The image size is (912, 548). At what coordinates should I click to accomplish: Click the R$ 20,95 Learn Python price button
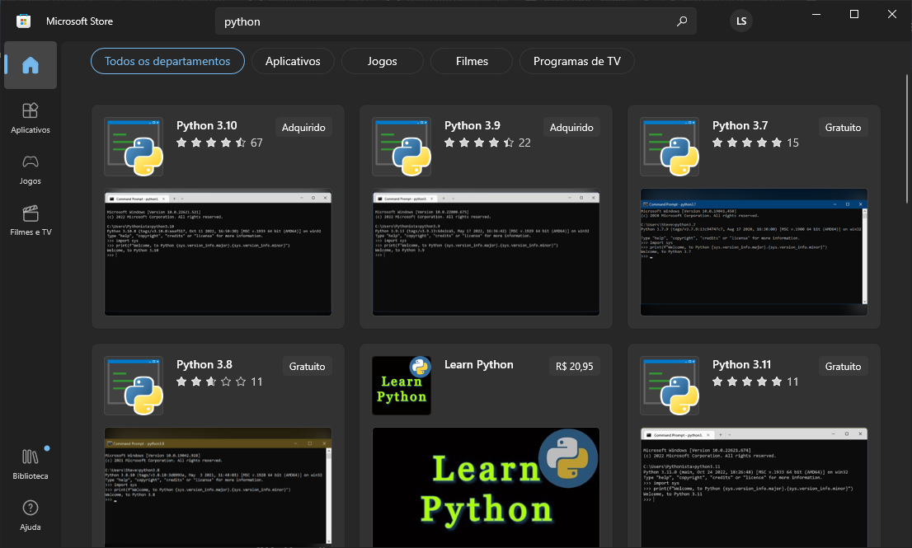coord(574,365)
